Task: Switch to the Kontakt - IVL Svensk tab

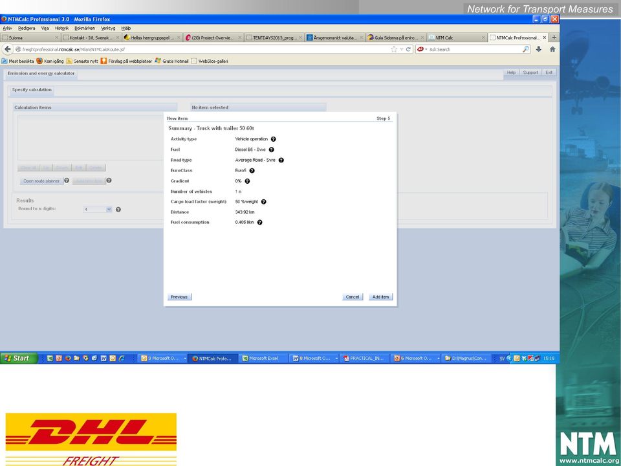Action: [x=91, y=38]
